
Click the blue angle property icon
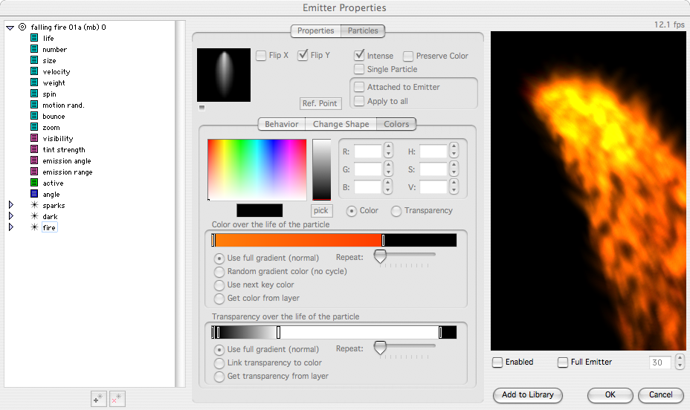click(34, 194)
